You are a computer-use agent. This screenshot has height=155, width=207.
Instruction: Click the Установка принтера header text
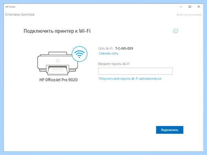(20, 14)
